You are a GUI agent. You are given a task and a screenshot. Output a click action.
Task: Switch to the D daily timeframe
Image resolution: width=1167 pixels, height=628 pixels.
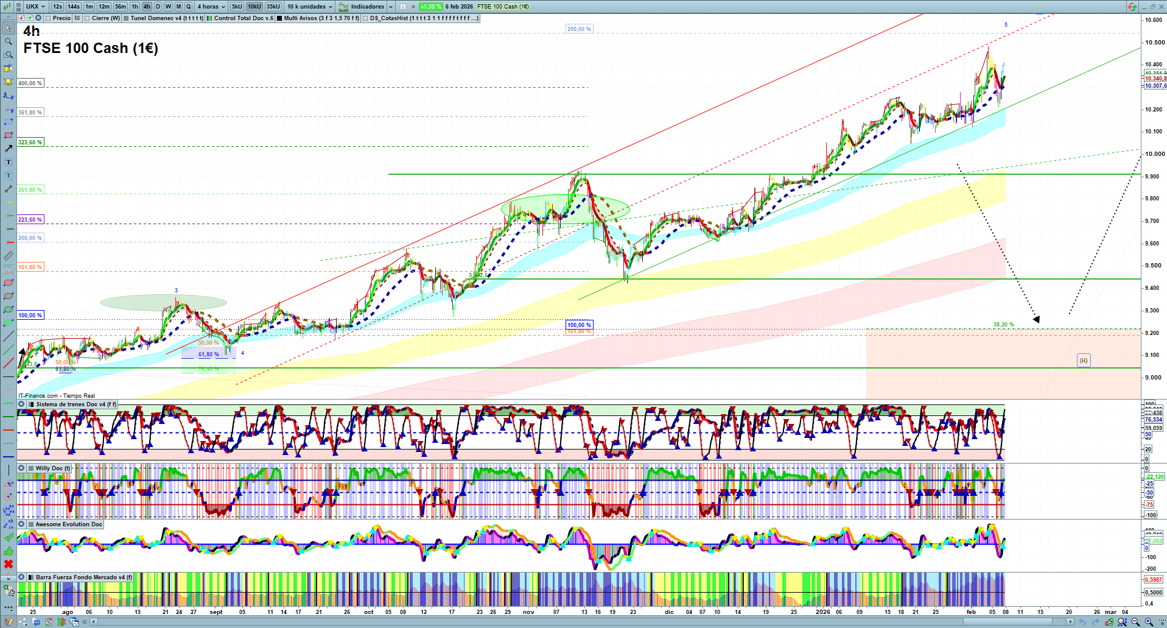[158, 7]
